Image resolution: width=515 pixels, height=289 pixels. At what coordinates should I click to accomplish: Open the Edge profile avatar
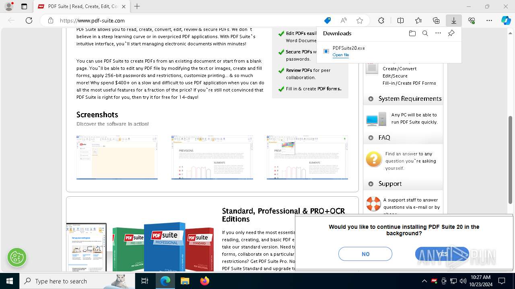(x=9, y=6)
